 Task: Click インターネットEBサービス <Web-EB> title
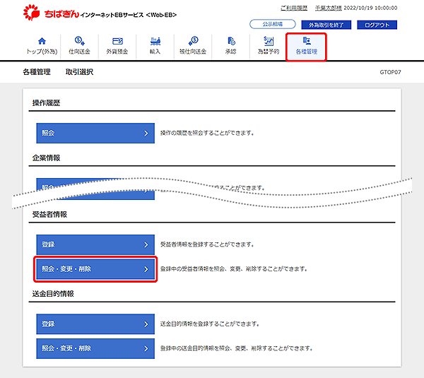click(x=129, y=15)
